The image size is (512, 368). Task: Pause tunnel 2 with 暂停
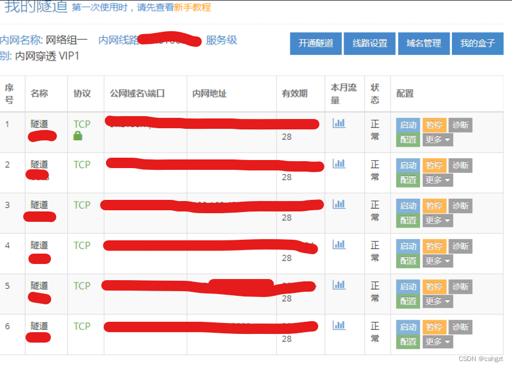434,165
